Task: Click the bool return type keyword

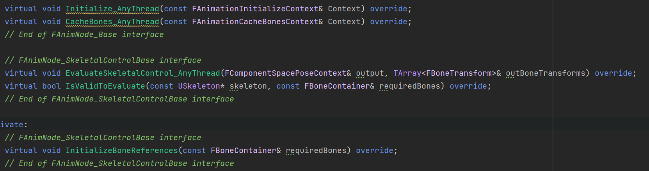Action: click(x=52, y=86)
